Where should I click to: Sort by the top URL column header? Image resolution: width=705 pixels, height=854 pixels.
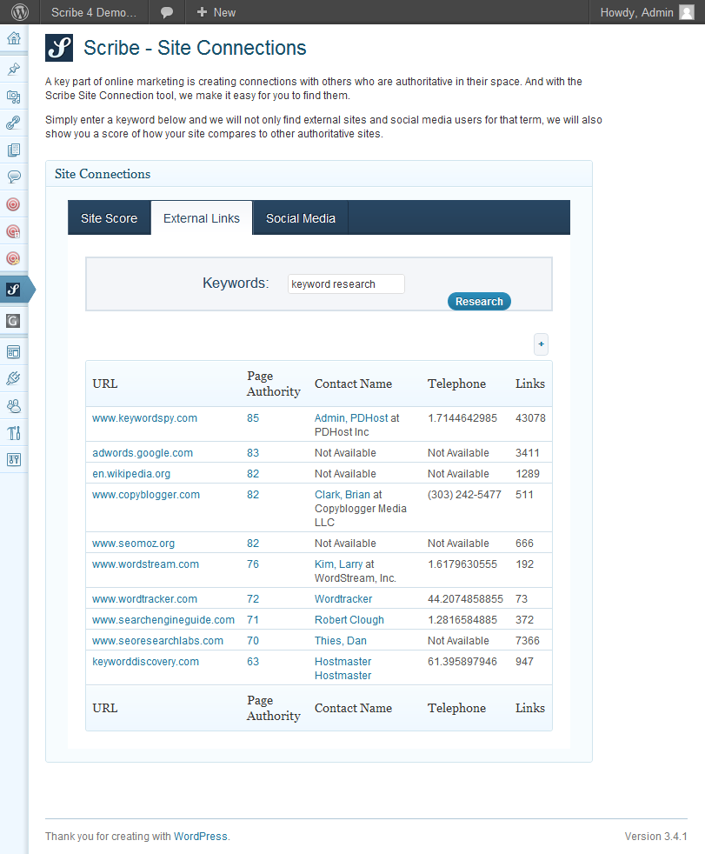[x=105, y=384]
